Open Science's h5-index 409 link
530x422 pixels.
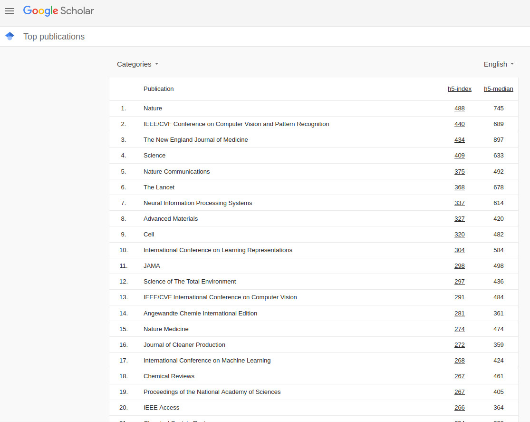click(x=459, y=156)
